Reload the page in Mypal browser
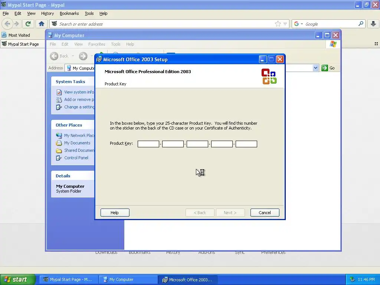Viewport: 380px width, 285px height. click(28, 24)
